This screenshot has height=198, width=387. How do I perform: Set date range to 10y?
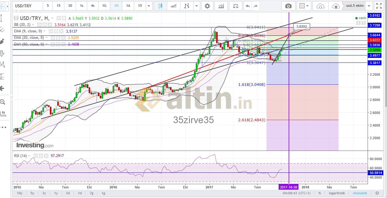(19, 193)
